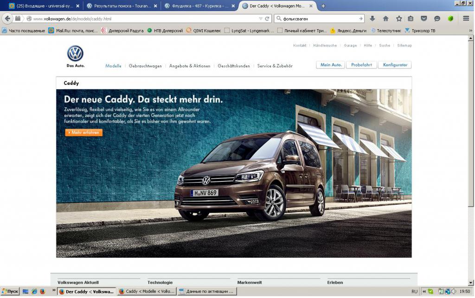
Task: Open the Яндекс.Деньги bookmark
Action: (x=348, y=31)
